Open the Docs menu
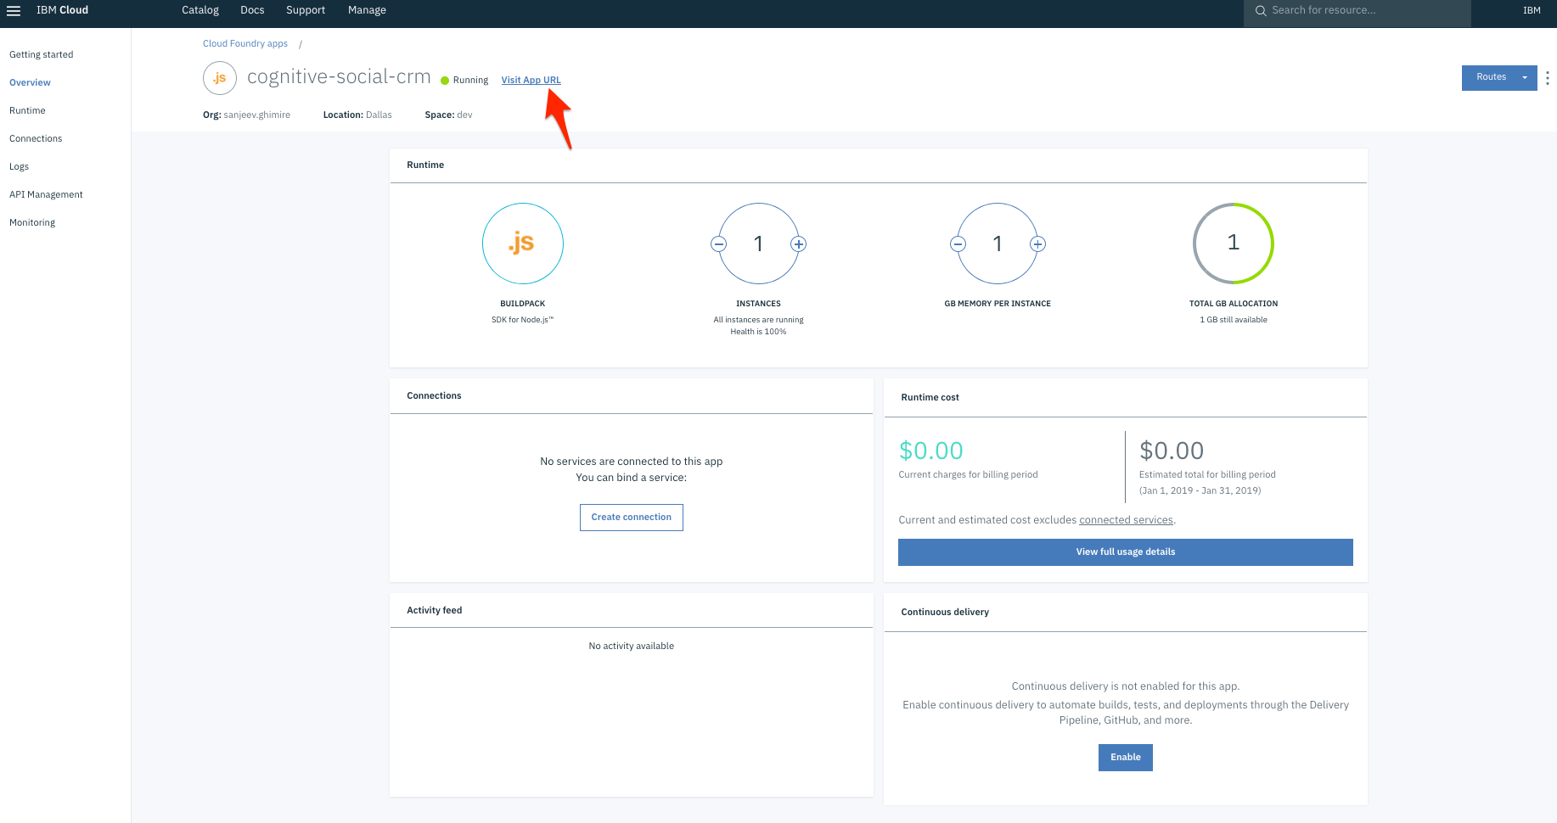This screenshot has height=823, width=1557. click(x=252, y=10)
